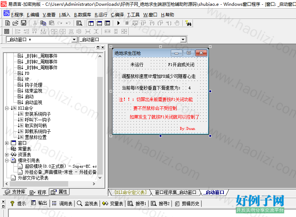Click the make same width icon

(107, 31)
